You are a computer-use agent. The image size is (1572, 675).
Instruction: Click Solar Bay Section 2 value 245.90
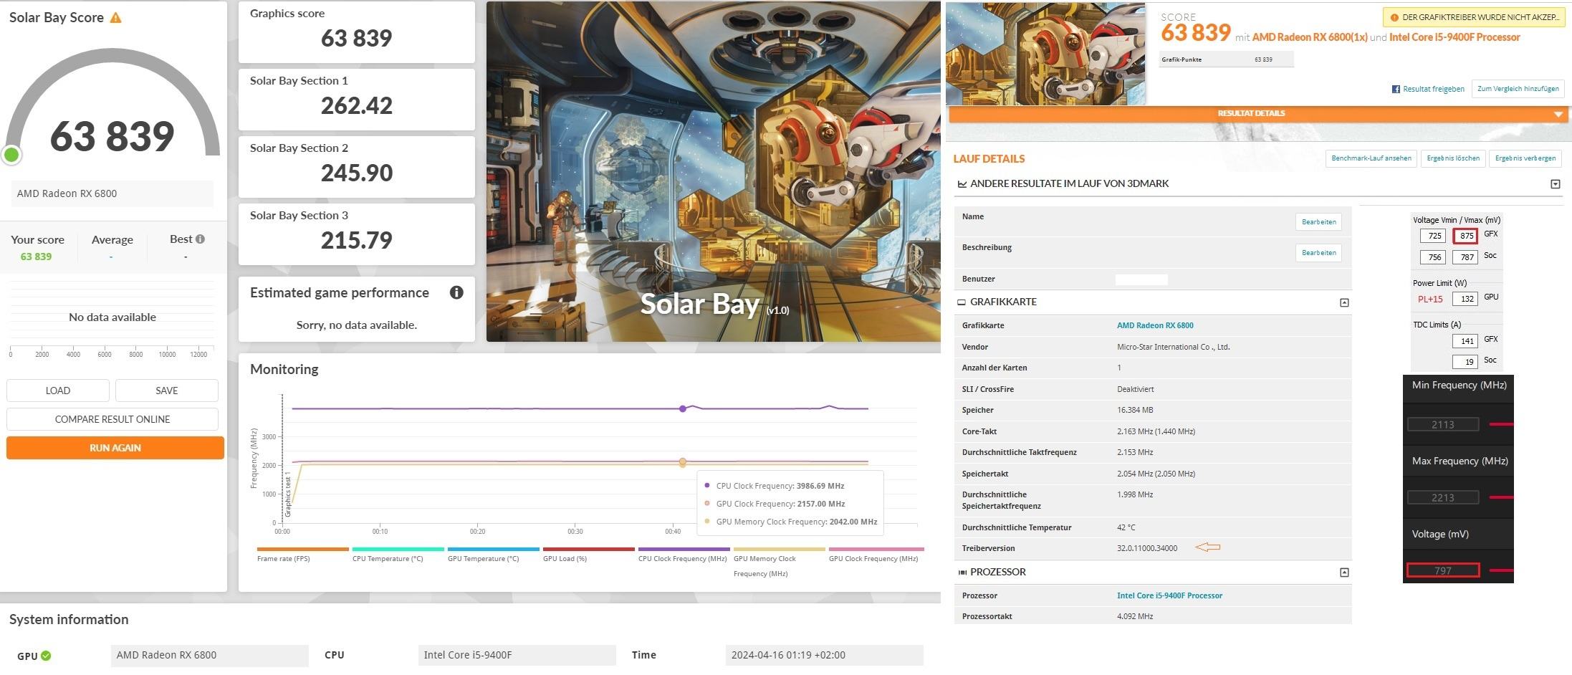[x=357, y=173]
